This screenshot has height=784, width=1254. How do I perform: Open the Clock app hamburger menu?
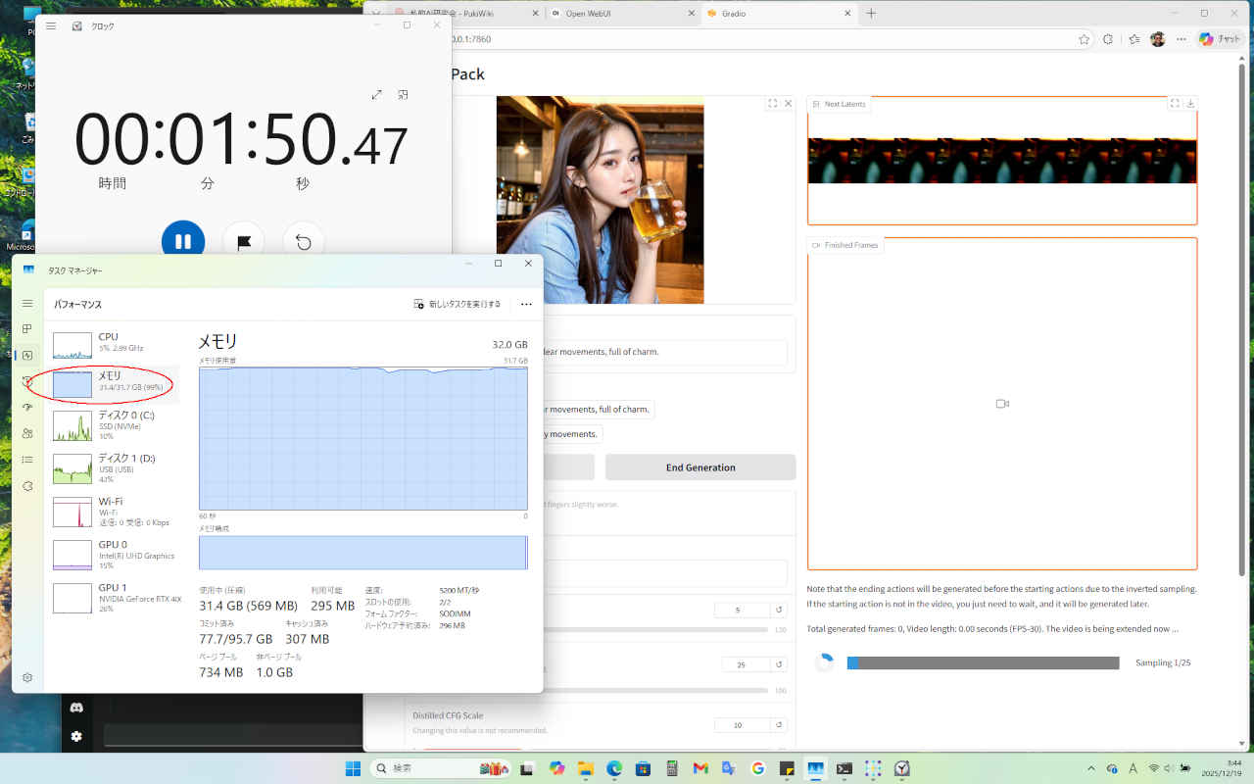[51, 25]
